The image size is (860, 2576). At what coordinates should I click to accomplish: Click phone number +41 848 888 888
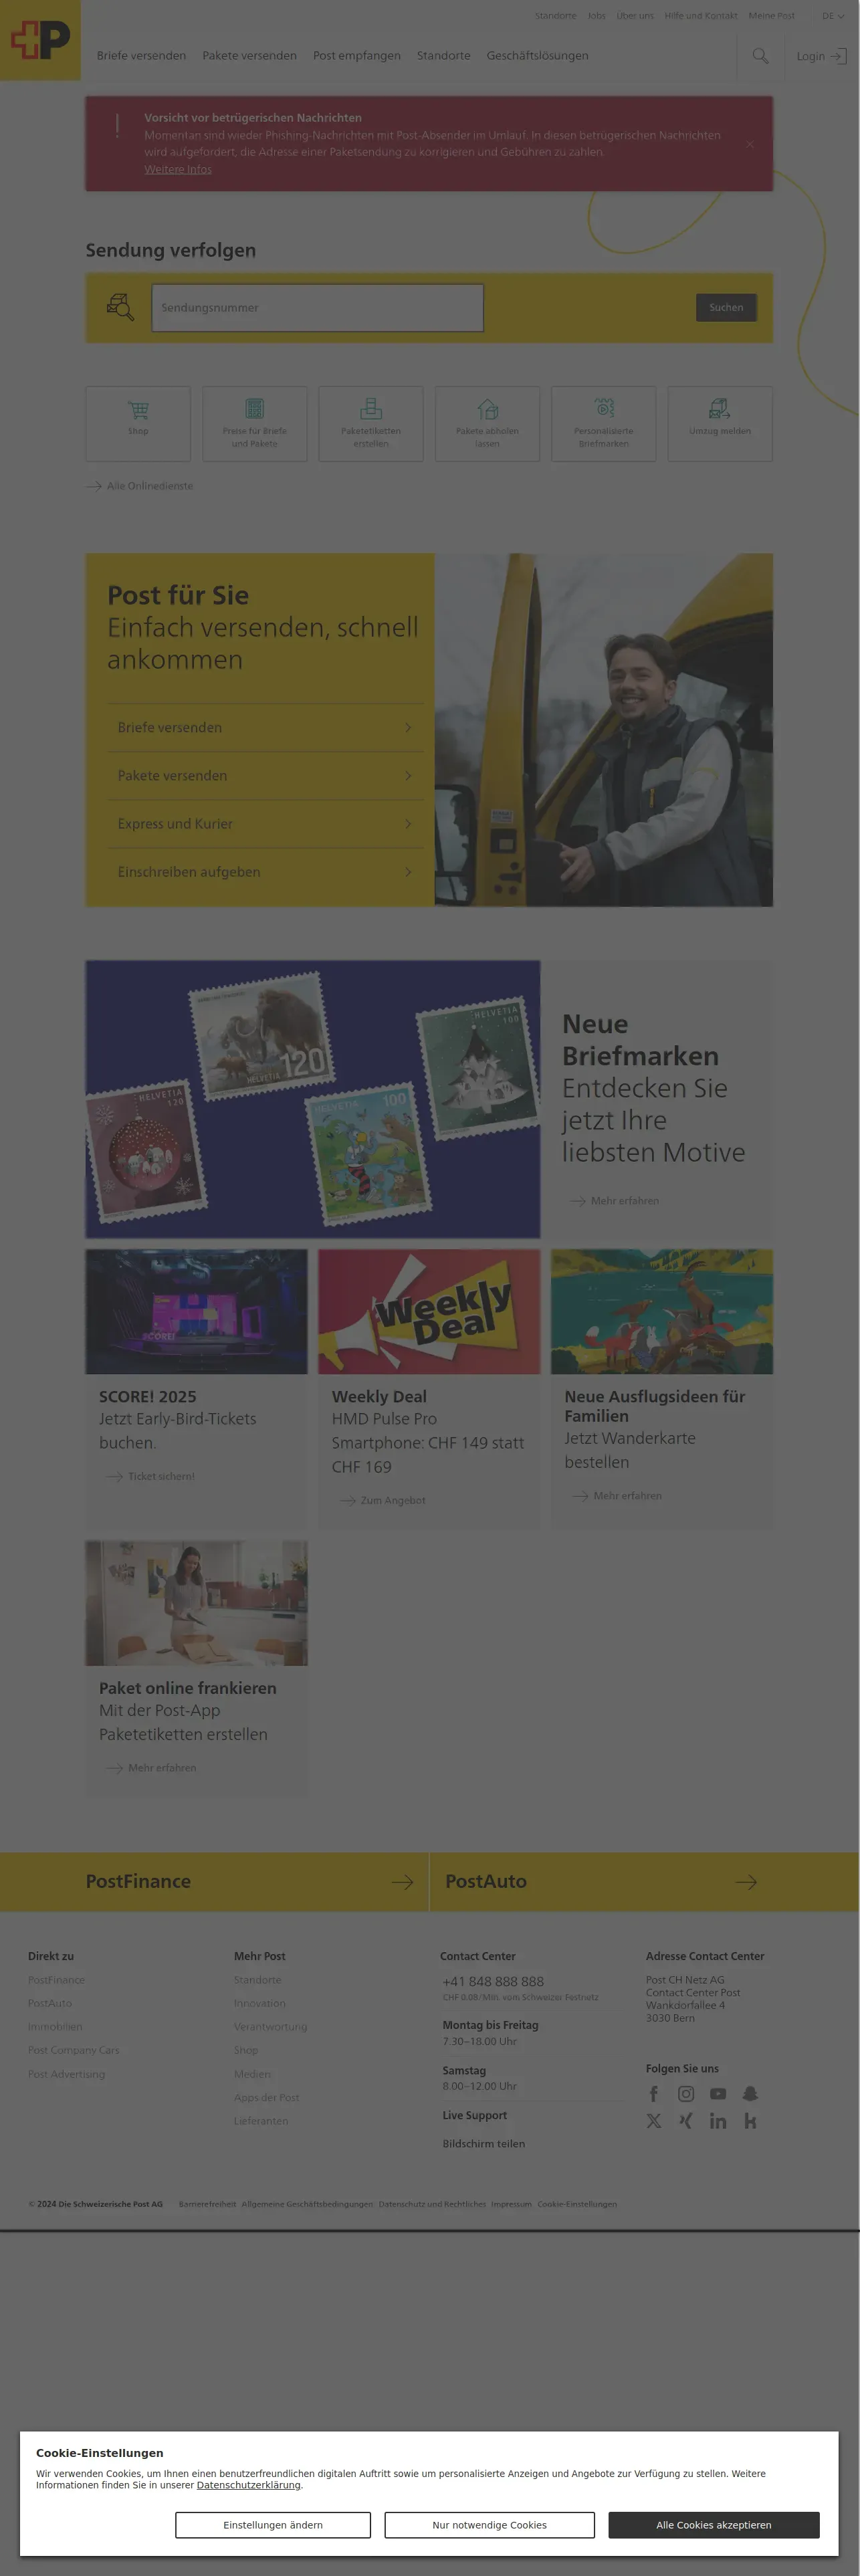(493, 1982)
